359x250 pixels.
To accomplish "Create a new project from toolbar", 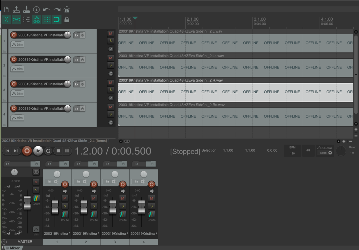I will tap(6, 10).
